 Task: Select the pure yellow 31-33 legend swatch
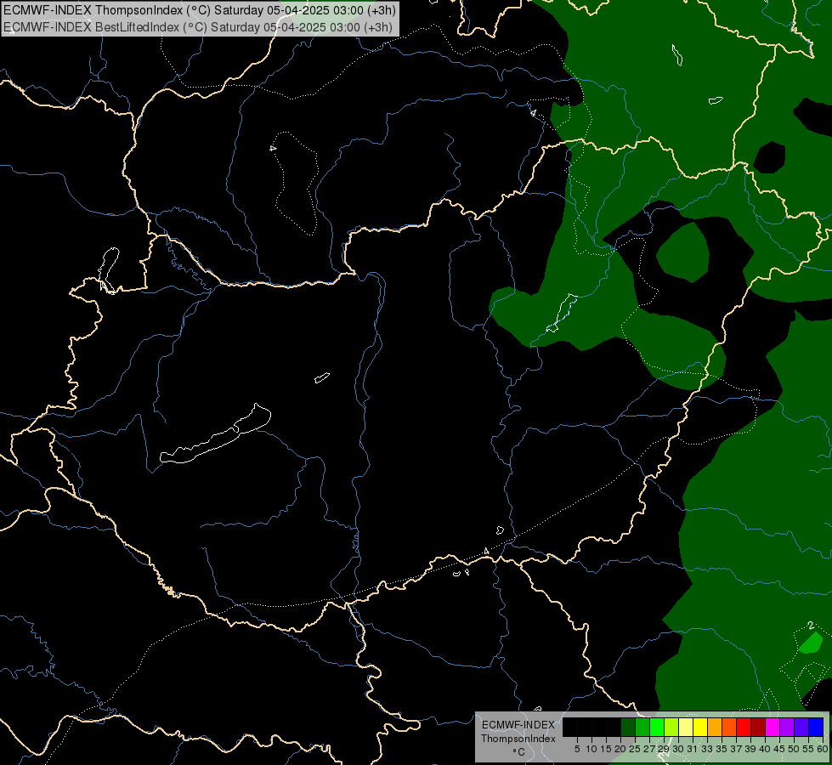(x=700, y=727)
